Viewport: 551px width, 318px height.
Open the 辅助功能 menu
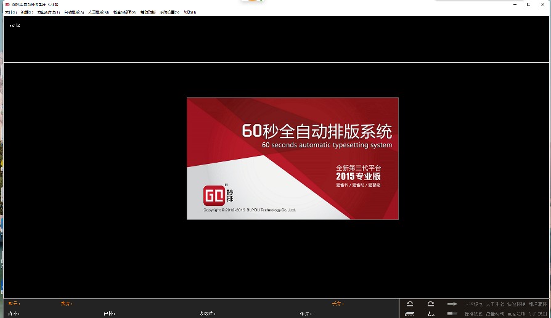tap(148, 12)
